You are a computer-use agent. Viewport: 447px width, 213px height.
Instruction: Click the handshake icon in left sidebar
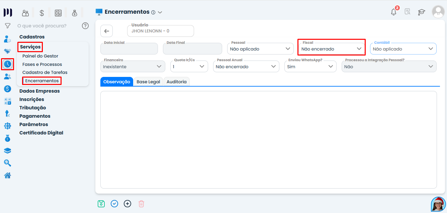(x=7, y=51)
